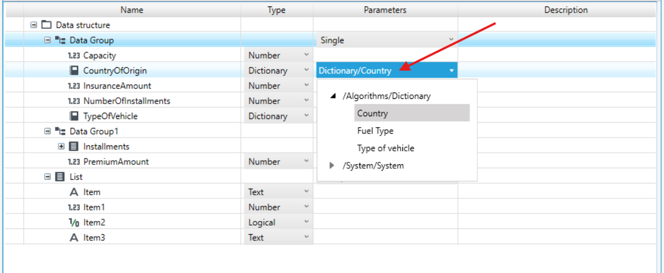
Task: Open the Item1 Number type dropdown
Action: pos(278,208)
